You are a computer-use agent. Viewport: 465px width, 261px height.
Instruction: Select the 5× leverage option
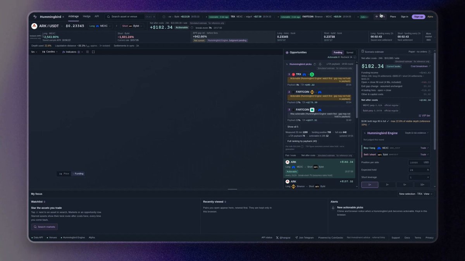[x=405, y=185]
